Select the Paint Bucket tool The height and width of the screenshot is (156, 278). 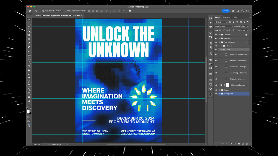tap(29, 66)
